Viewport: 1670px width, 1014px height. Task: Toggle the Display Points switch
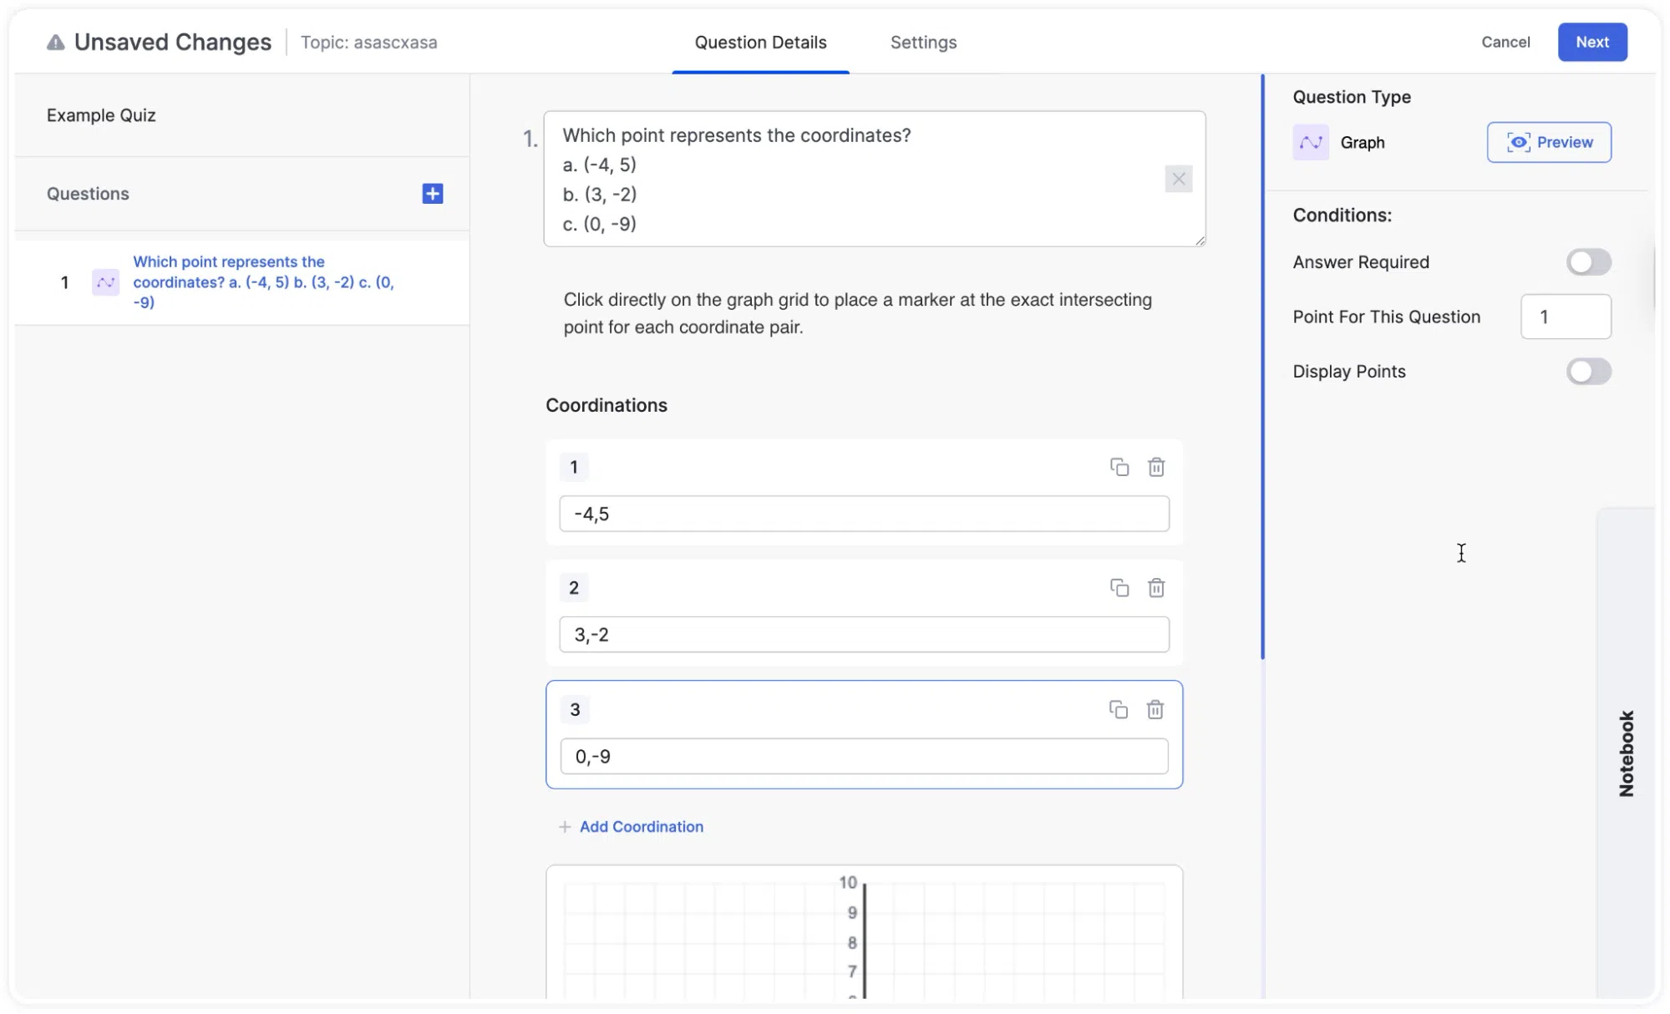(x=1588, y=372)
